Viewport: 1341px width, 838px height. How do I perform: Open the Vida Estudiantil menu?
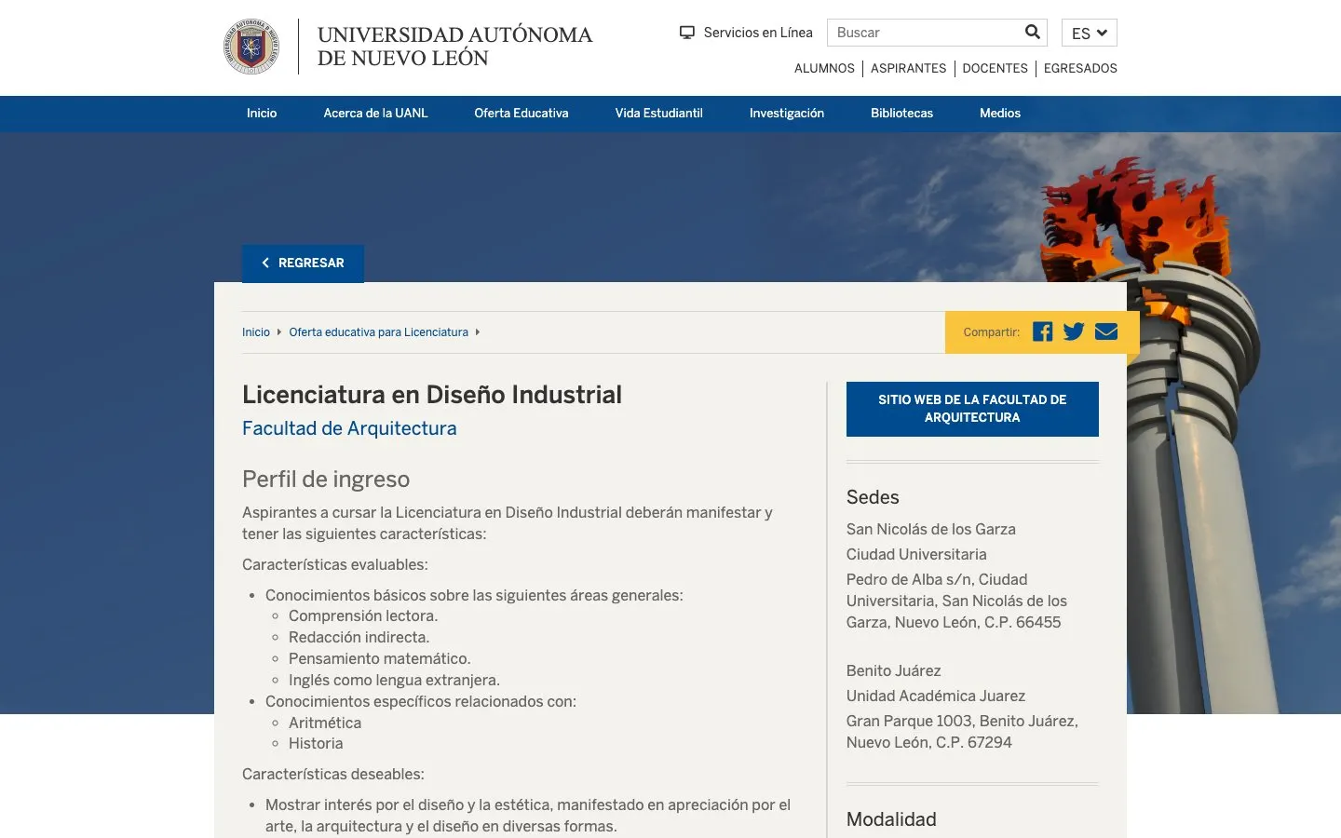pos(659,113)
